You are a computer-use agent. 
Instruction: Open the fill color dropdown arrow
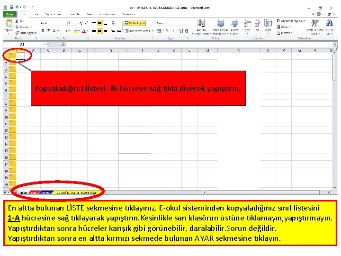pos(80,31)
